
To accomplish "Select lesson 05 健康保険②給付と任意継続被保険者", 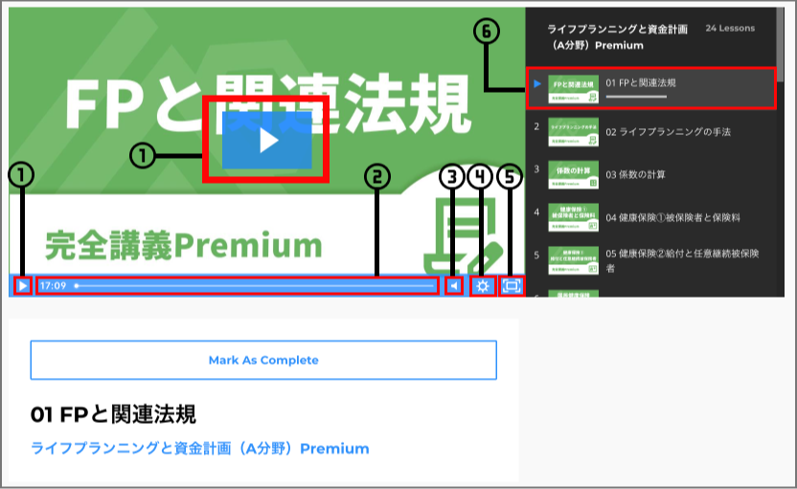I will pos(651,260).
